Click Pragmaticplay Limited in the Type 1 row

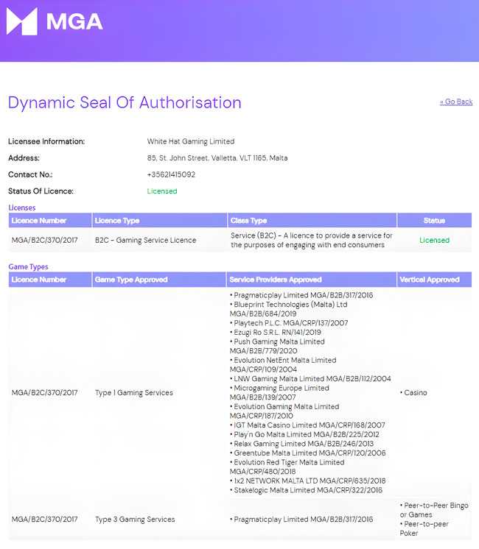point(301,295)
